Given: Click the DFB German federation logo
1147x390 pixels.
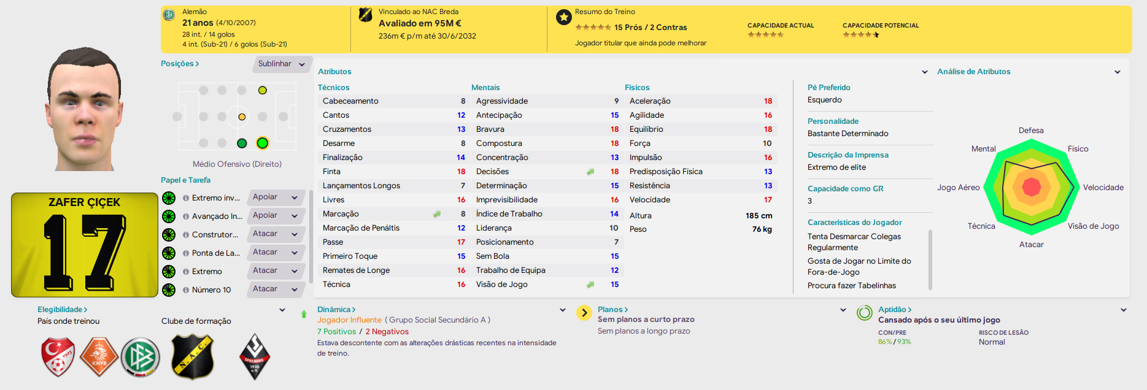Looking at the screenshot, I should click(x=141, y=357).
